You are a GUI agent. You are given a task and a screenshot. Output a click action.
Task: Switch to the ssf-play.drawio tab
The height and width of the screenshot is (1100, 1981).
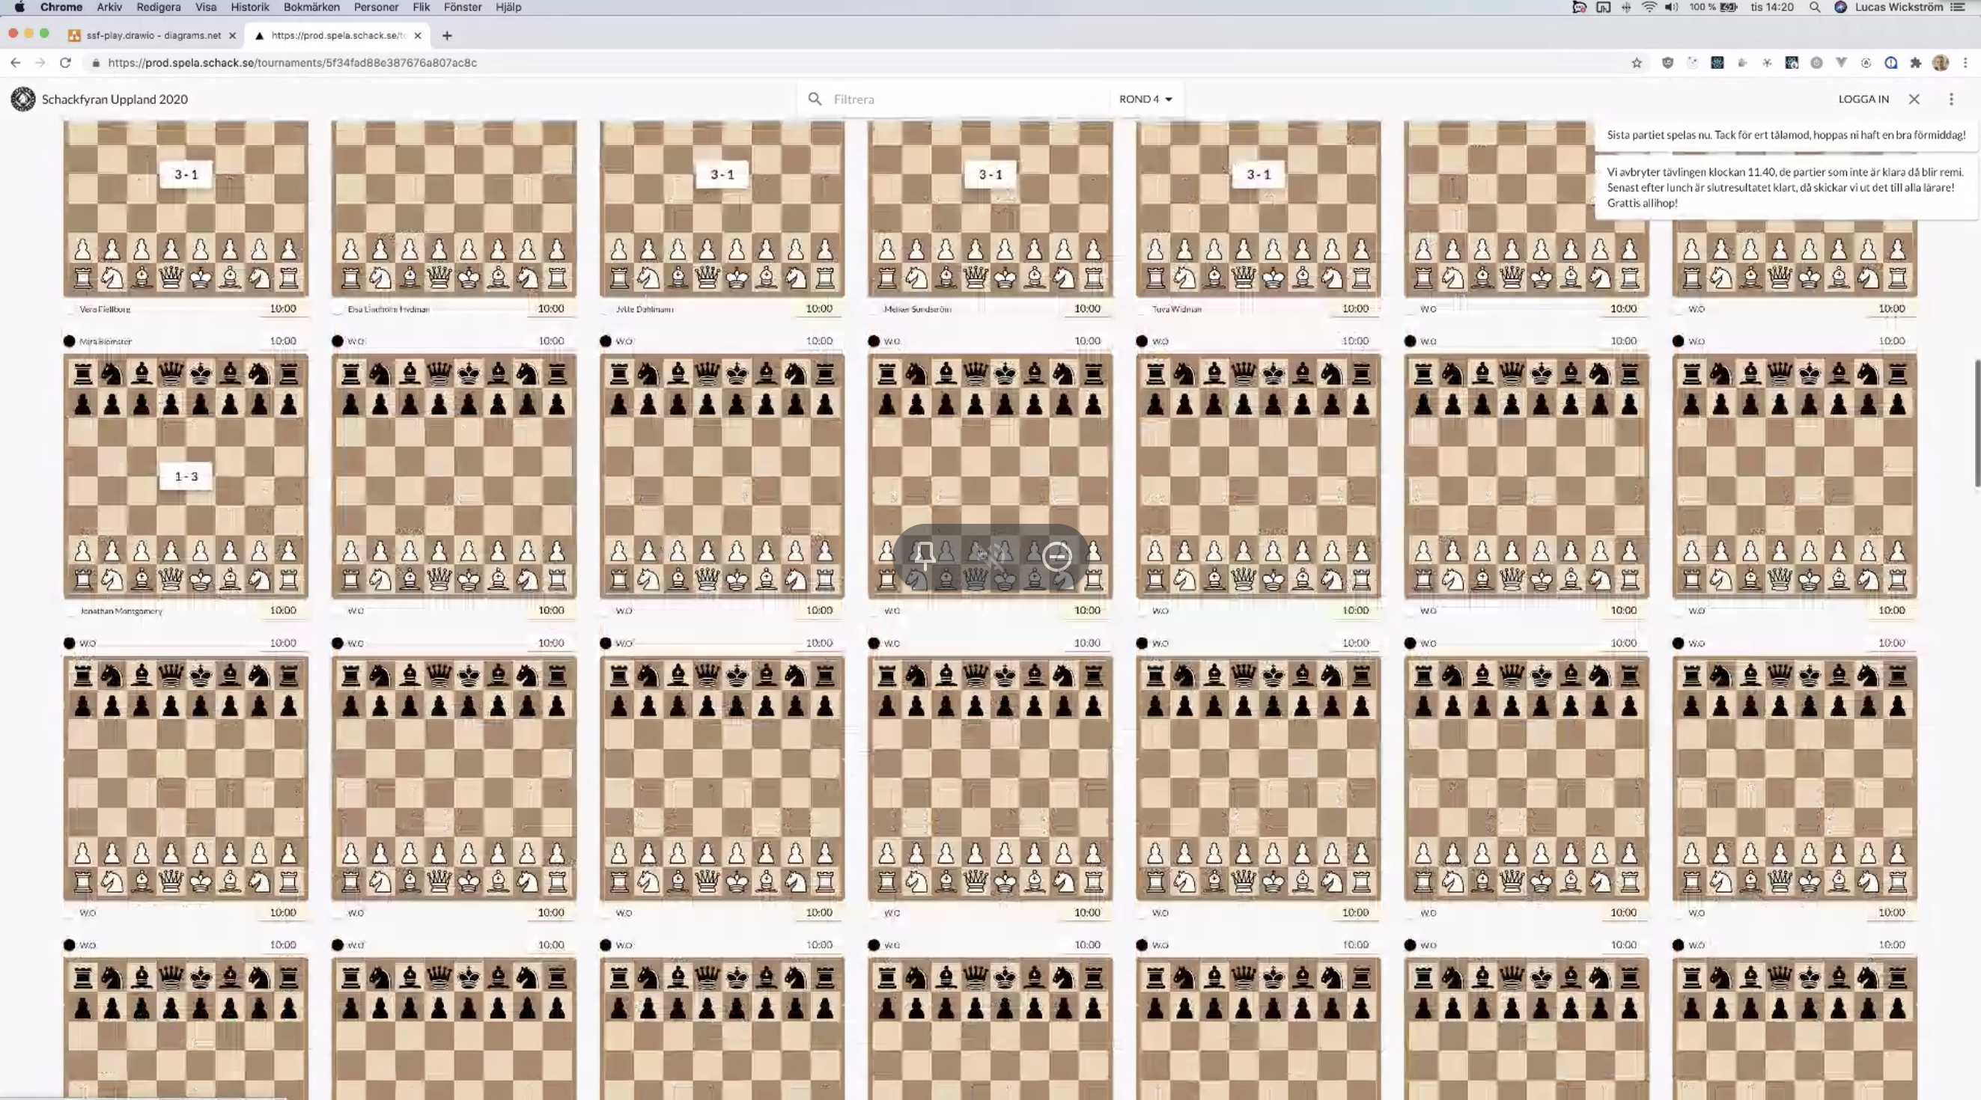150,35
